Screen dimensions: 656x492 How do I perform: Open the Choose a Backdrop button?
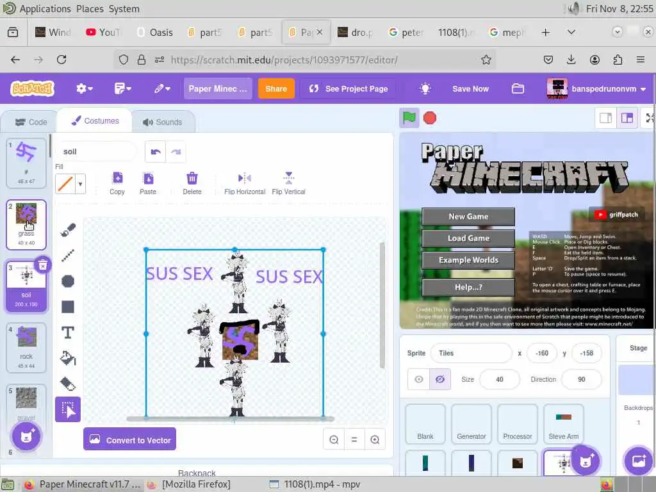637,461
